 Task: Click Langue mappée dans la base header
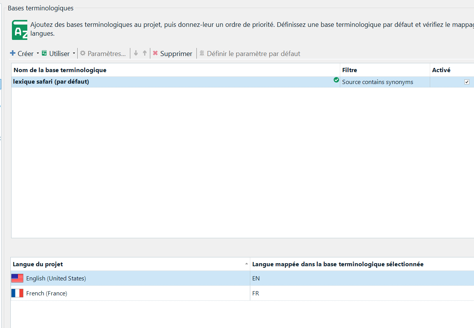362,264
